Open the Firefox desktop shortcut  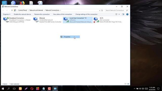[x=22, y=3]
